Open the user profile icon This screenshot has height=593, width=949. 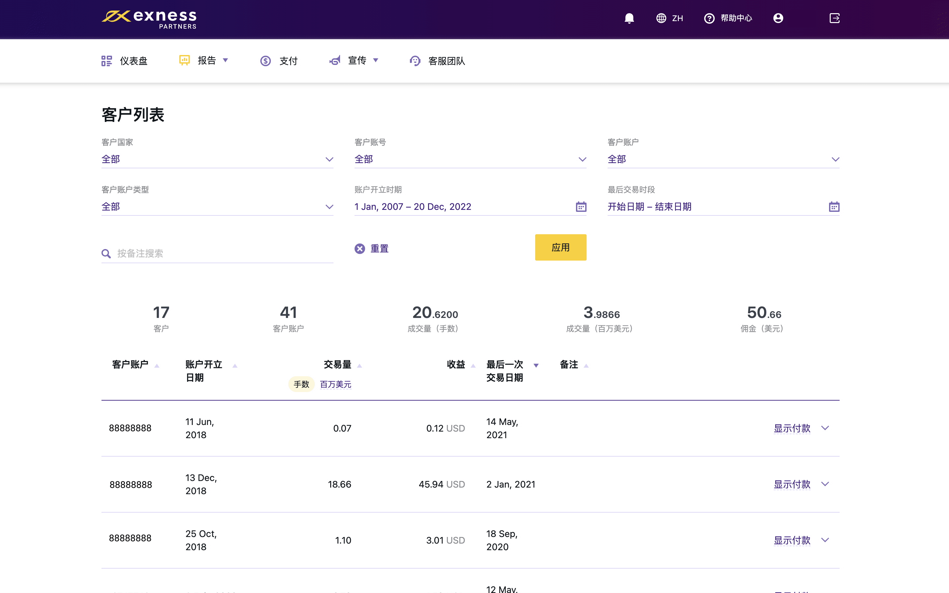[778, 18]
